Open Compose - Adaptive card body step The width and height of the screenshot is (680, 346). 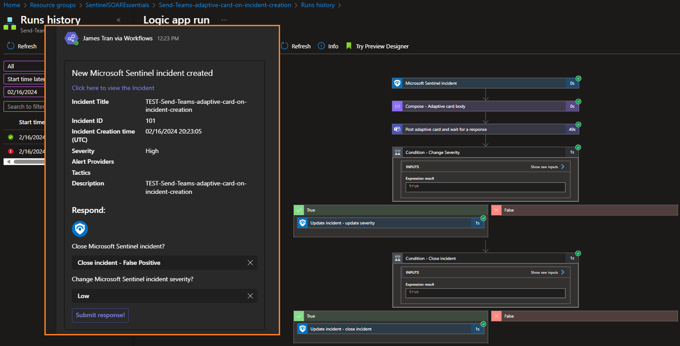pos(485,106)
